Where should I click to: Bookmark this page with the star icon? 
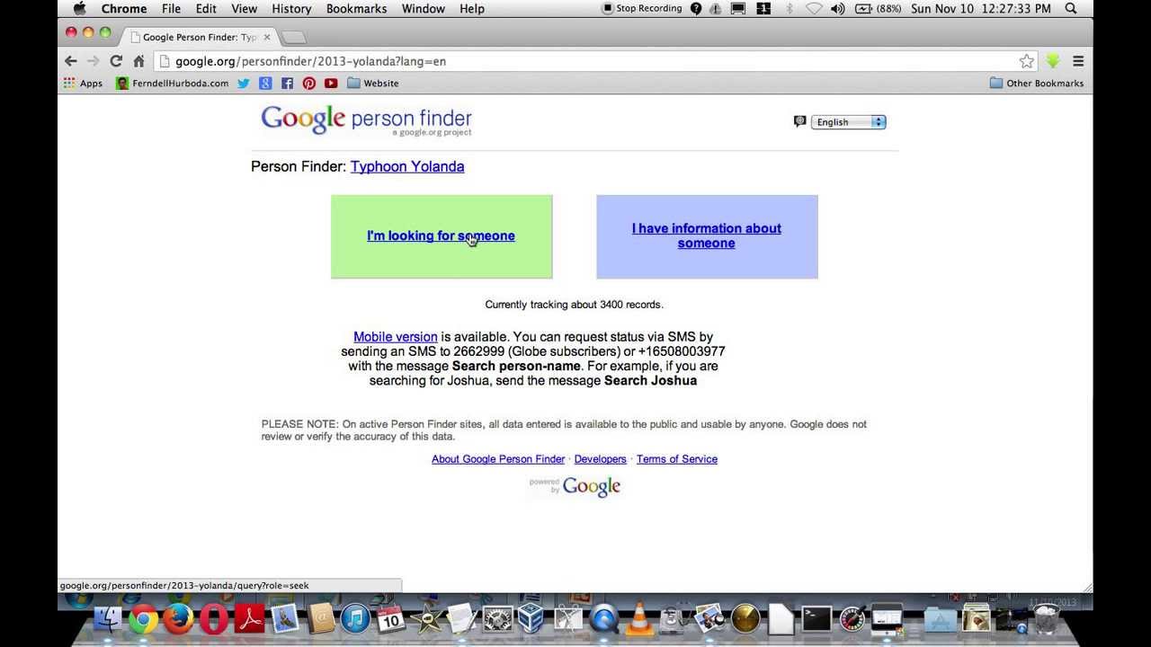pyautogui.click(x=1026, y=61)
